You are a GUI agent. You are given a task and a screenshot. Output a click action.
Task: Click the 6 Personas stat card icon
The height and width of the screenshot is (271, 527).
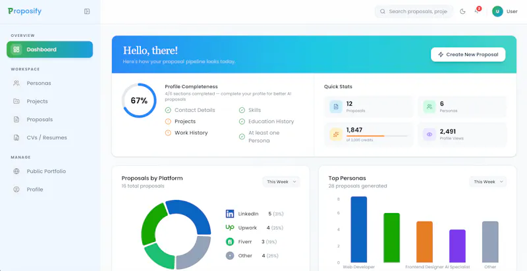point(430,107)
